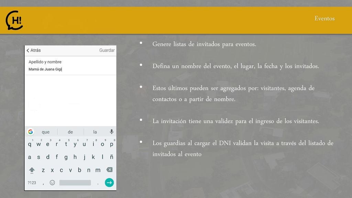352x198 pixels.
Task: Tap the 'l' key
Action: click(x=102, y=157)
